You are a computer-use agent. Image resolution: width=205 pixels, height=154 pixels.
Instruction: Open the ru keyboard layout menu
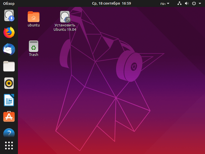point(165,4)
